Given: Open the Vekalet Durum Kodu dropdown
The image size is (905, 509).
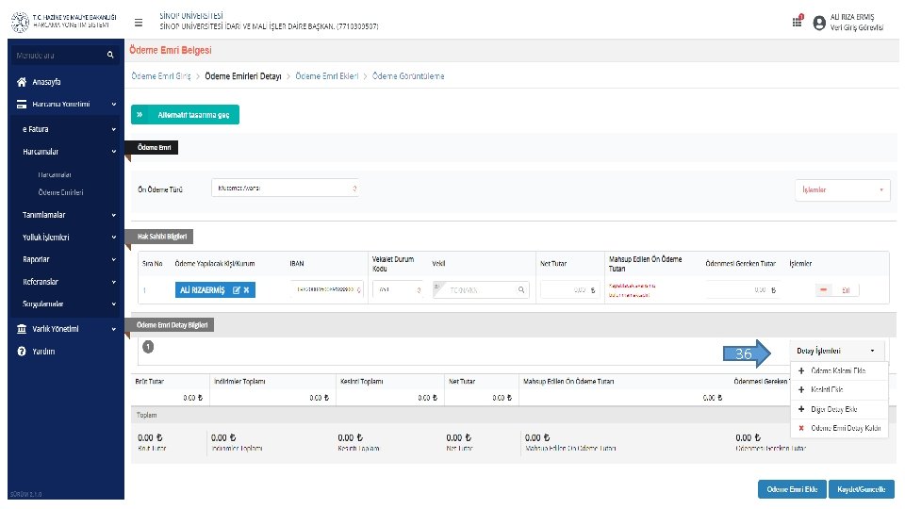Looking at the screenshot, I should [x=398, y=289].
